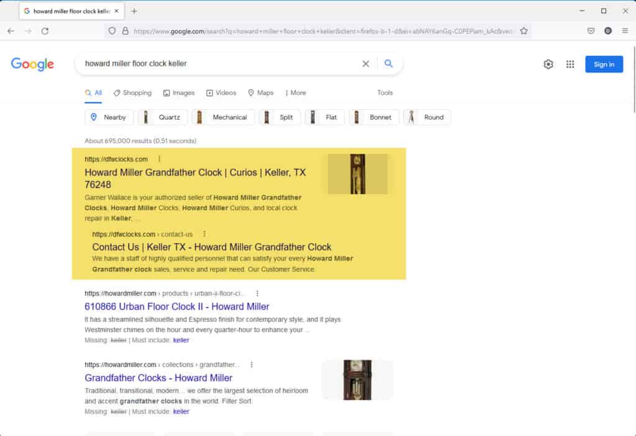Apply the Mechanical filter chip
636x436 pixels.
click(223, 117)
